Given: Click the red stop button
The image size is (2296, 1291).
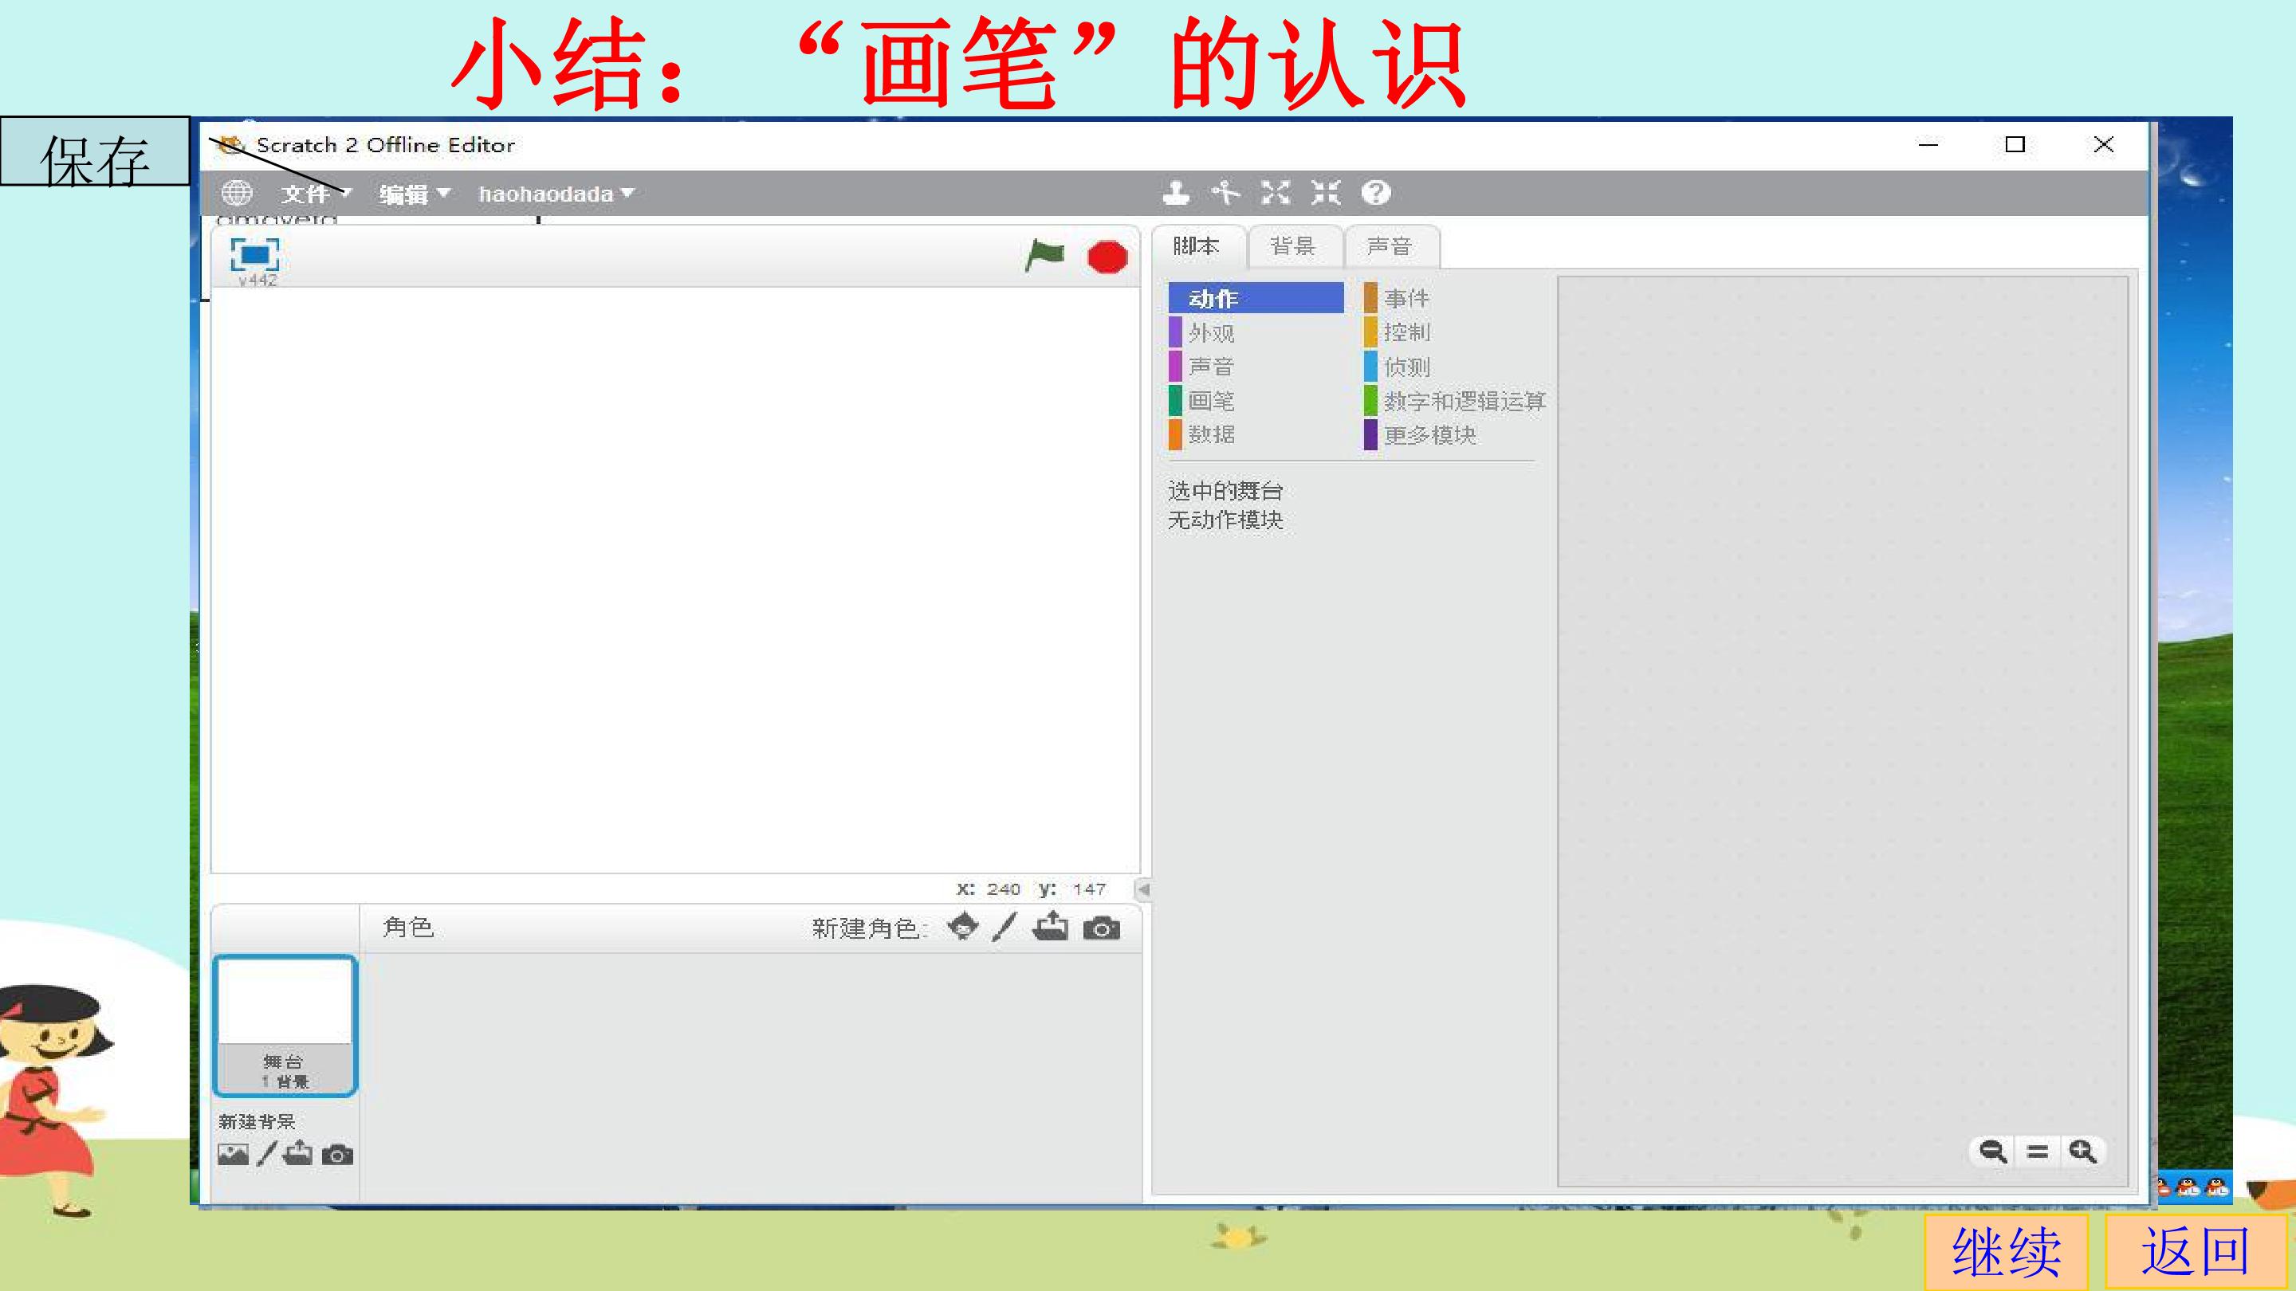Looking at the screenshot, I should tap(1107, 257).
